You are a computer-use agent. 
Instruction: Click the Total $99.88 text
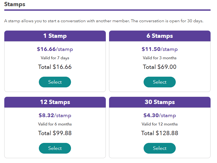click(55, 133)
